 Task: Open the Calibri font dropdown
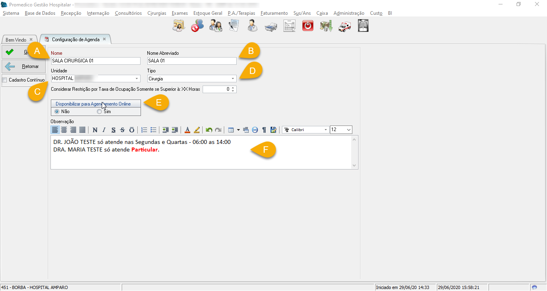(x=325, y=130)
